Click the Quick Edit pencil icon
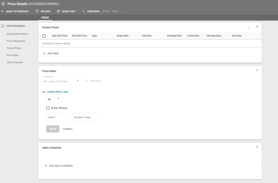 tap(58, 11)
